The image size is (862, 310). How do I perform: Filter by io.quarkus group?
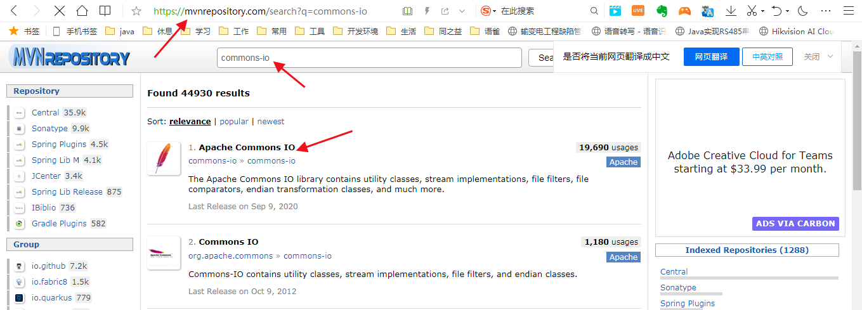click(x=53, y=298)
